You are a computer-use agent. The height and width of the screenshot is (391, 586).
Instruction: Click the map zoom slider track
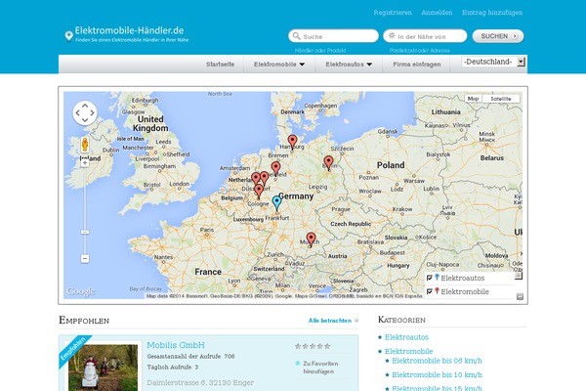tap(85, 211)
